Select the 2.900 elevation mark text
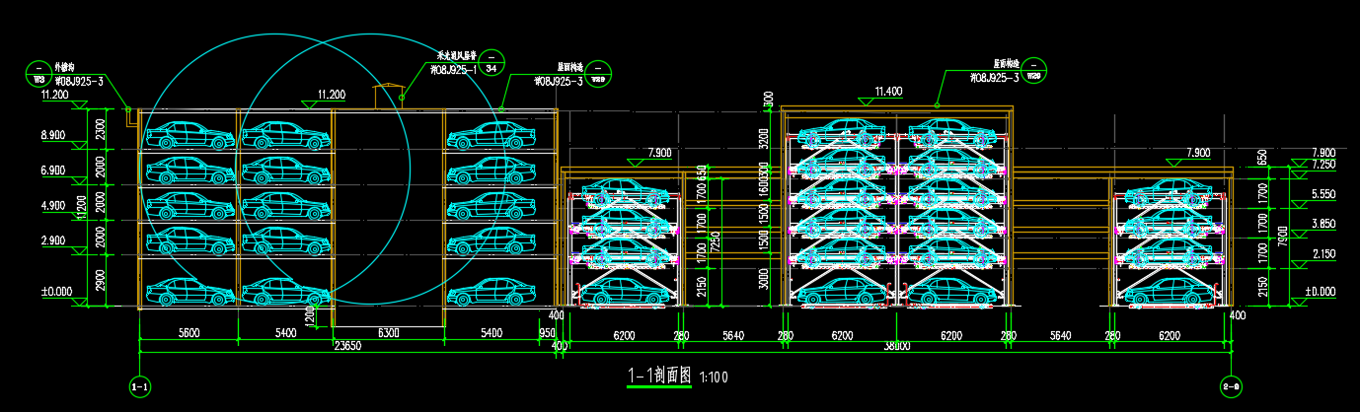This screenshot has height=412, width=1360. pyautogui.click(x=52, y=240)
